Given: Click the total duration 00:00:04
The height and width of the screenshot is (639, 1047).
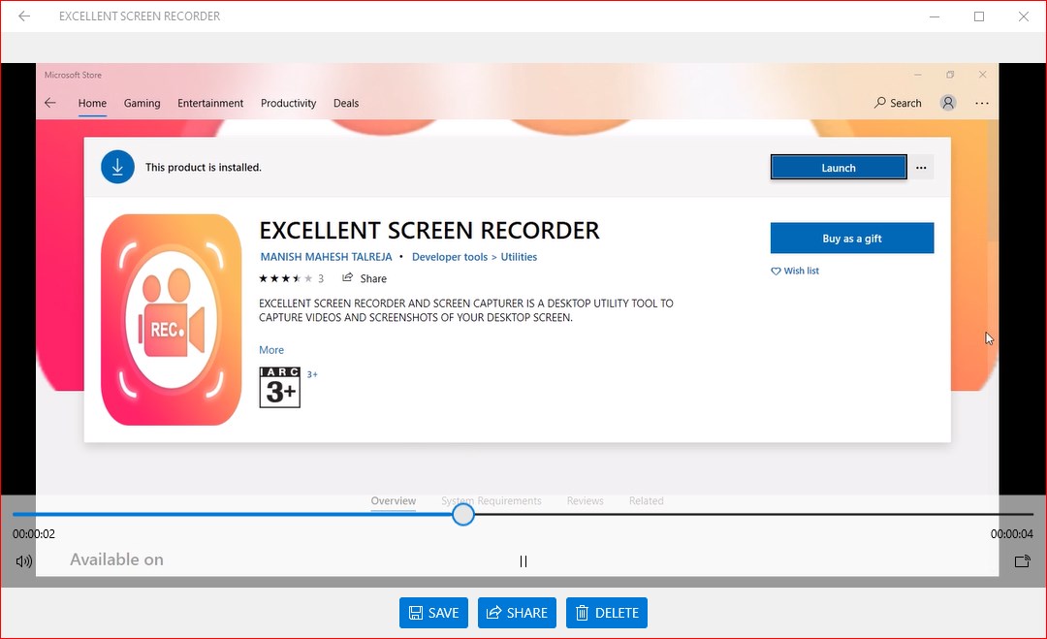Looking at the screenshot, I should click(x=1011, y=534).
